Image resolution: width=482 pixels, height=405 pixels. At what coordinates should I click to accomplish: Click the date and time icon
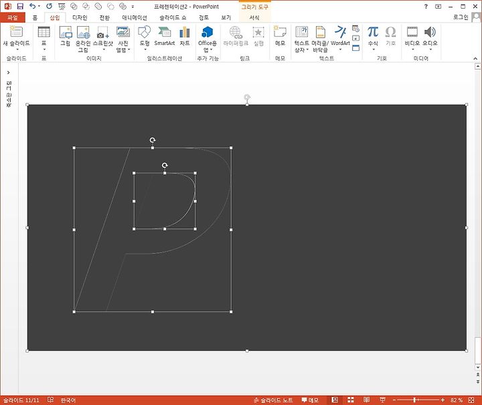pyautogui.click(x=355, y=29)
